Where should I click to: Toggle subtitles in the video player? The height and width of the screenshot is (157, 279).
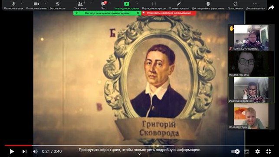[x=246, y=151]
